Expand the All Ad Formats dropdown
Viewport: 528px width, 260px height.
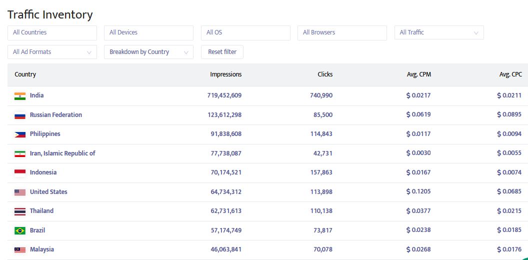[52, 52]
